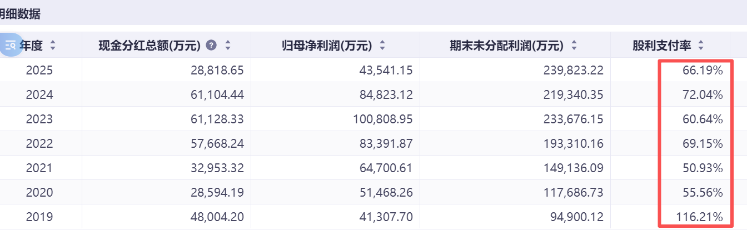Toggle sort arrows for 现金分红总额(万元)
This screenshot has height=235, width=747.
pyautogui.click(x=227, y=46)
